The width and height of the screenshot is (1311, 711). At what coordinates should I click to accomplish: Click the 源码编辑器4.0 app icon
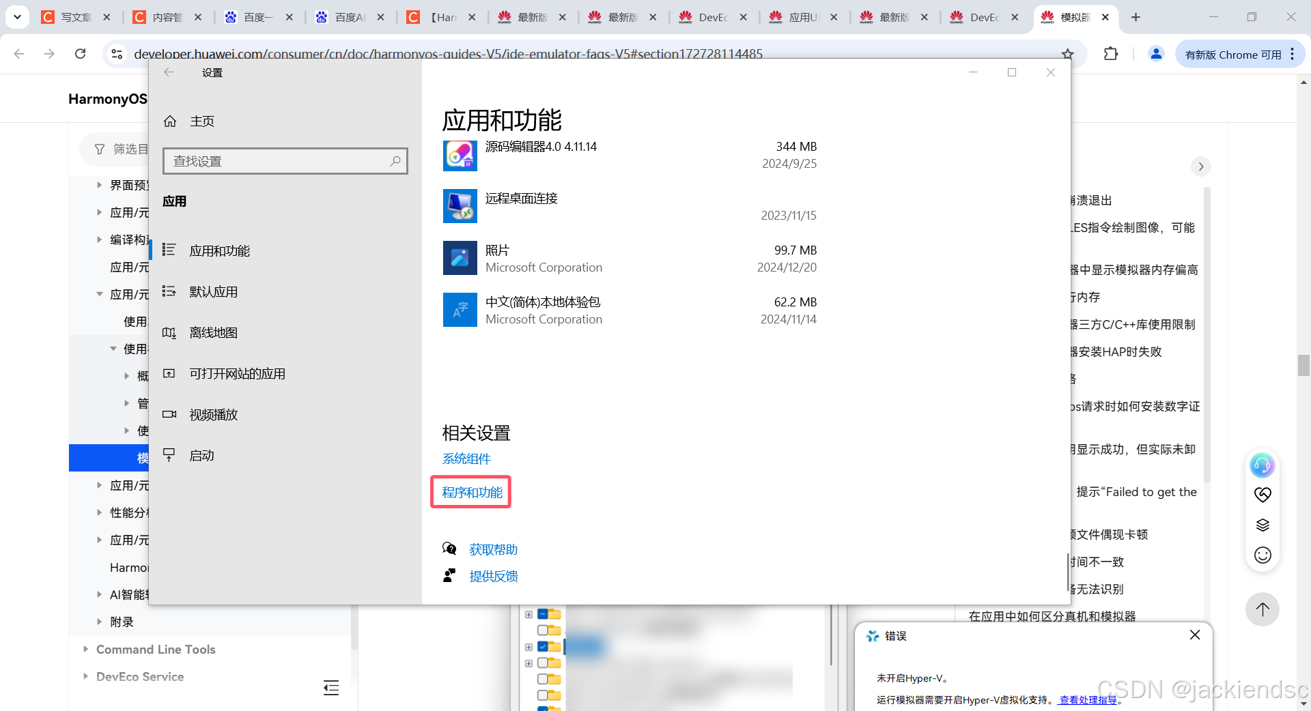[x=460, y=156]
